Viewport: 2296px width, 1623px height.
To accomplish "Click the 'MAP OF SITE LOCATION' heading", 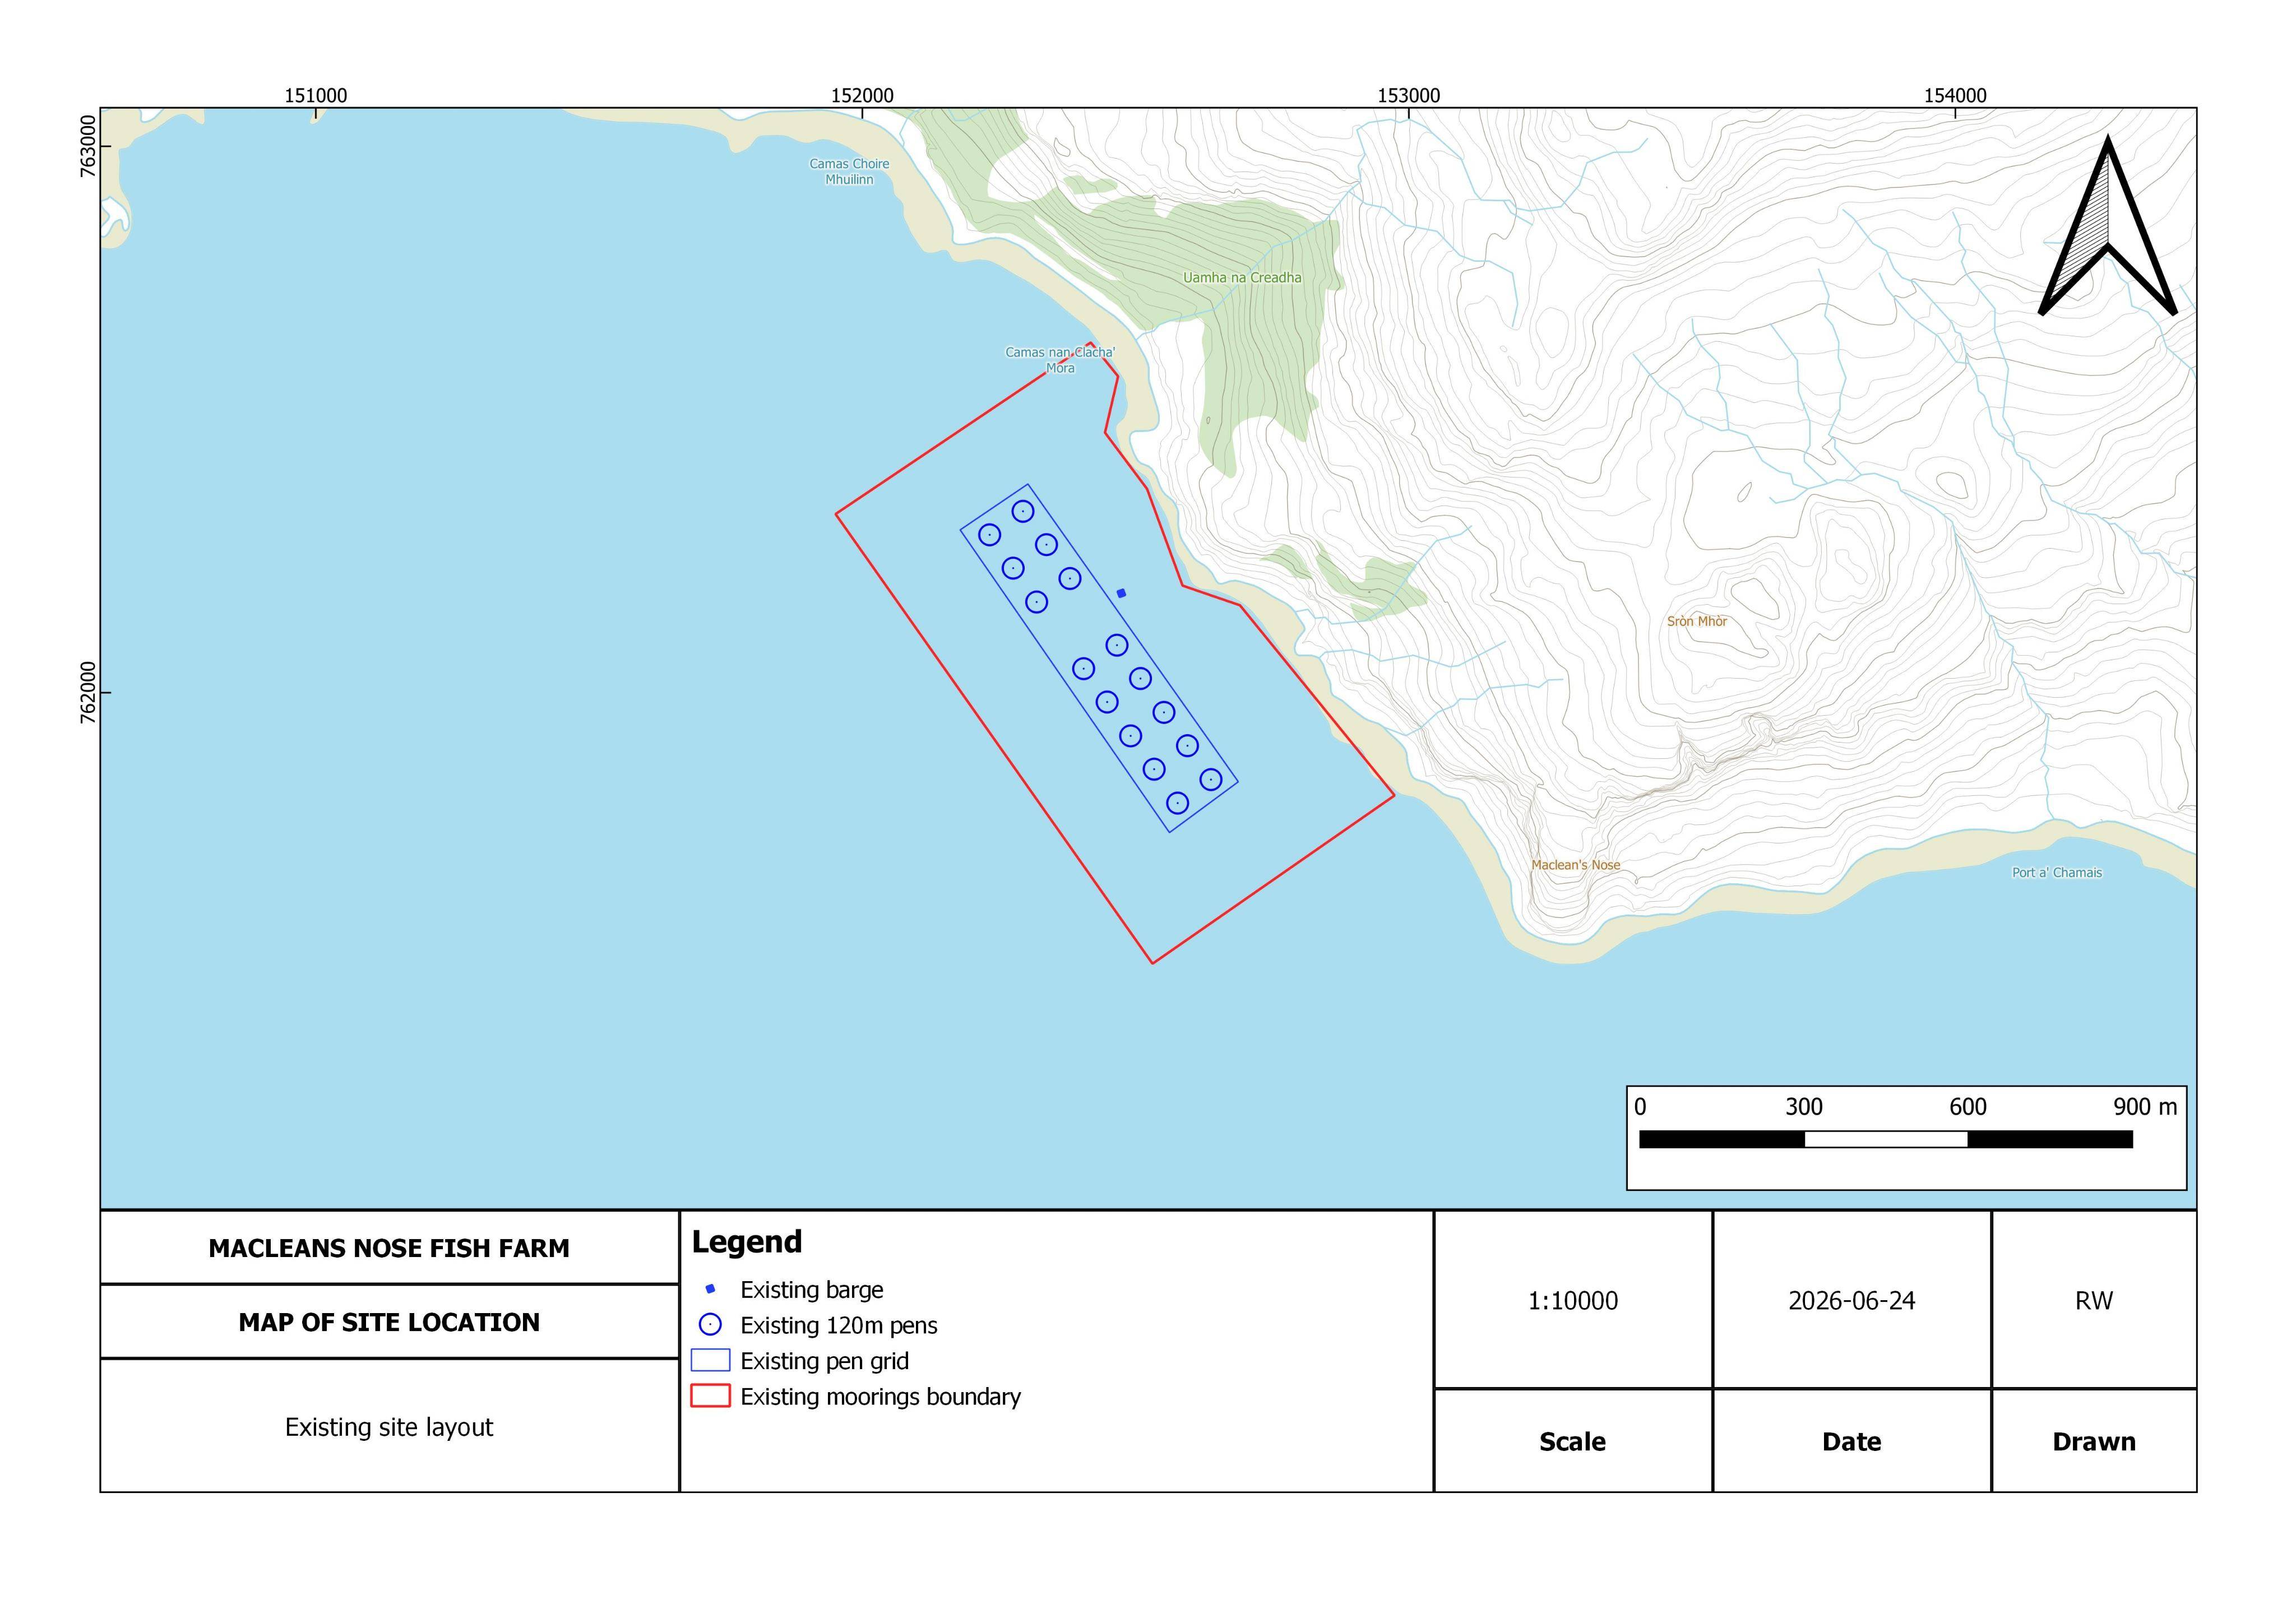I will 389,1322.
